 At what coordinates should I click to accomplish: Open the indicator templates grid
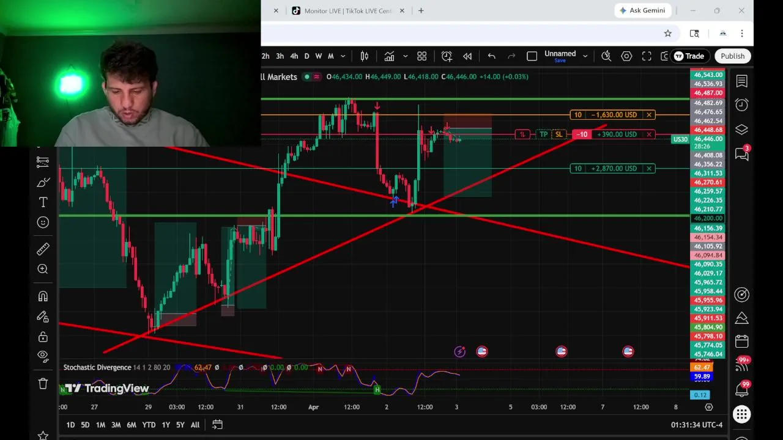422,56
